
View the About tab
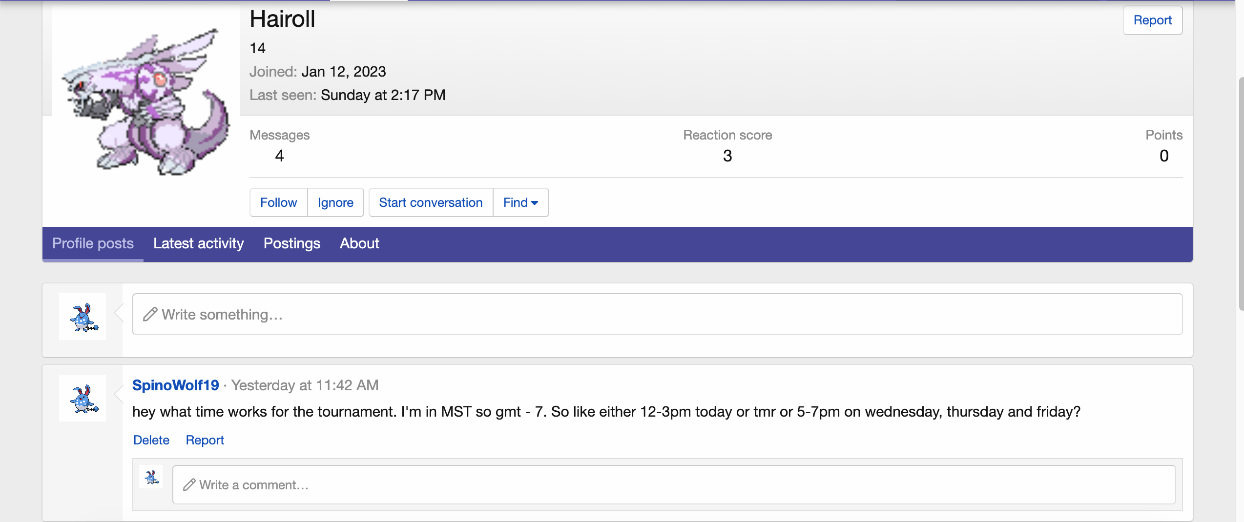tap(359, 243)
